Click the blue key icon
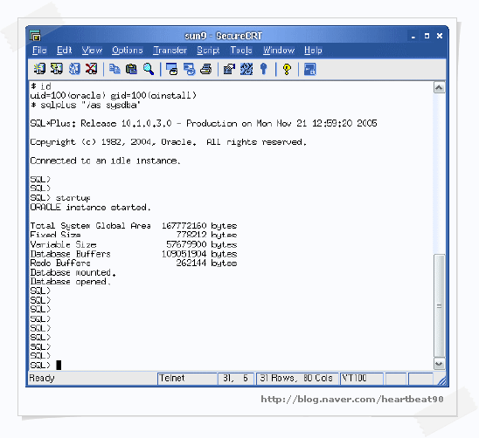 [x=264, y=69]
